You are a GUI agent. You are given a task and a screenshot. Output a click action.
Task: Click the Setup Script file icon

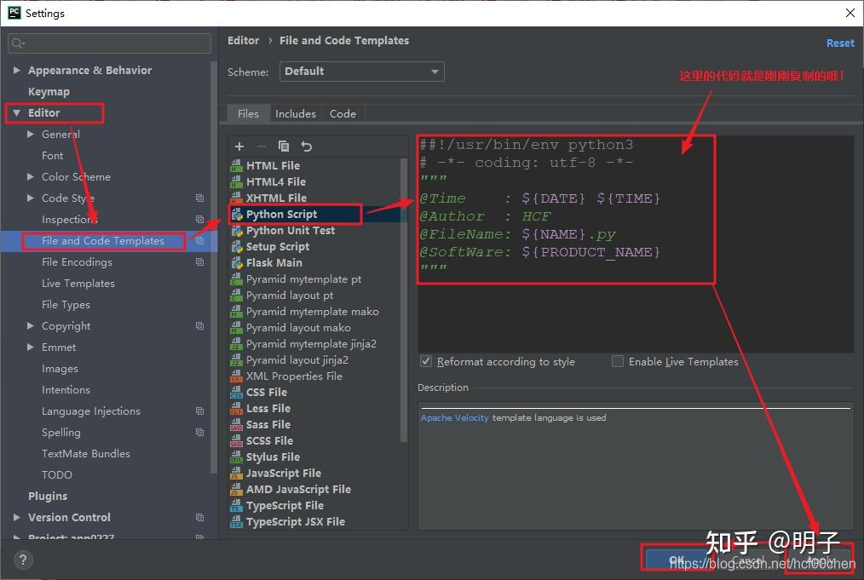(x=237, y=247)
